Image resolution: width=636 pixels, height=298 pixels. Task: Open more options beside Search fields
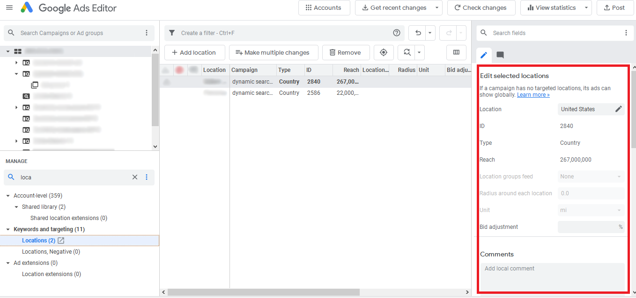626,33
